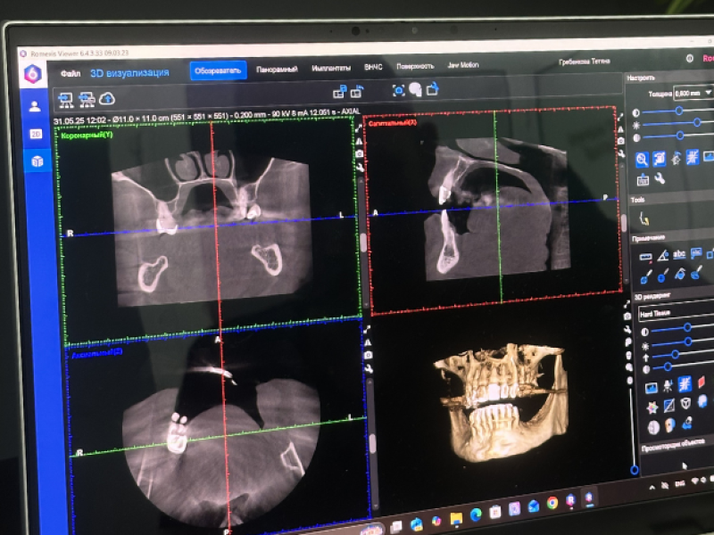Click the 3D визуализация module title
The image size is (714, 535).
[x=129, y=73]
